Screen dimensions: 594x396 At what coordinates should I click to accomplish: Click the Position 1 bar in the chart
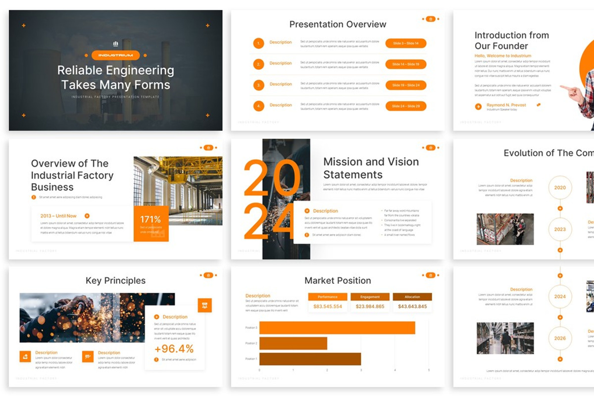(310, 359)
